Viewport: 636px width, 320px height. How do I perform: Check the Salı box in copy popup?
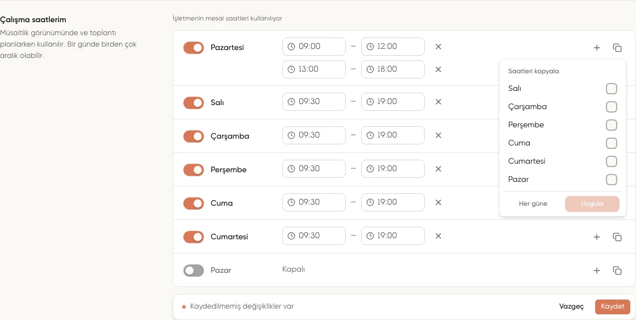coord(611,89)
